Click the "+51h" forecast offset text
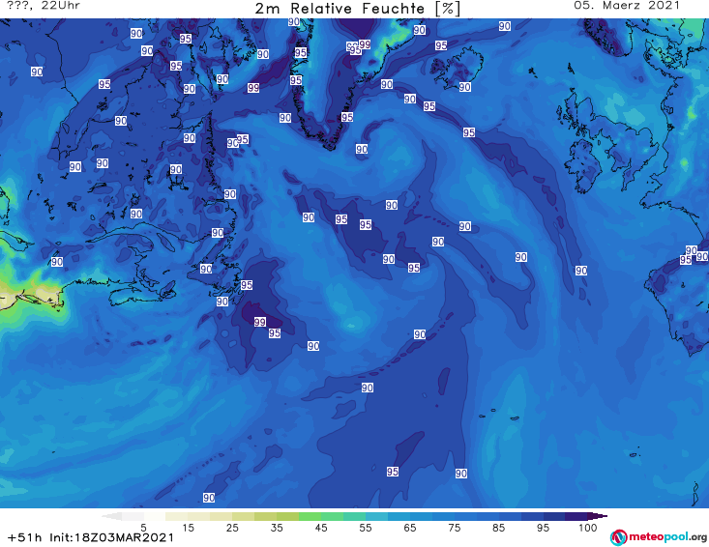This screenshot has width=709, height=547. pyautogui.click(x=25, y=537)
